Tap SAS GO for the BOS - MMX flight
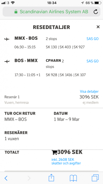This screenshot has height=184, width=103. 93,61
